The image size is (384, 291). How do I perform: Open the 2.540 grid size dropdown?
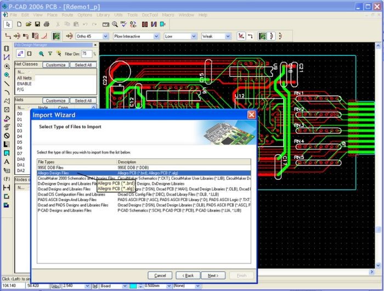coord(87,286)
